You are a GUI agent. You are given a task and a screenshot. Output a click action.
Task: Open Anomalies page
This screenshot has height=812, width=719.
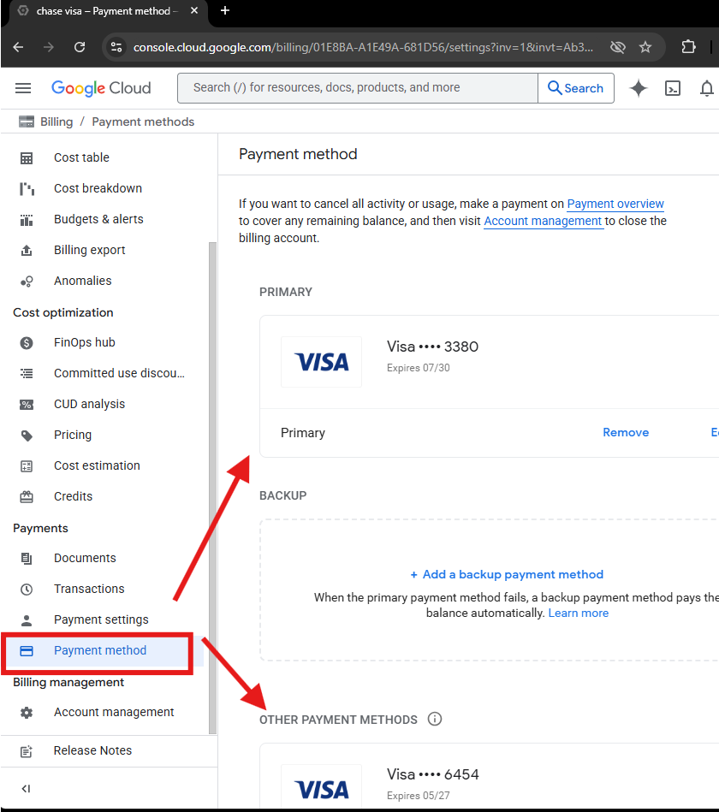coord(83,282)
